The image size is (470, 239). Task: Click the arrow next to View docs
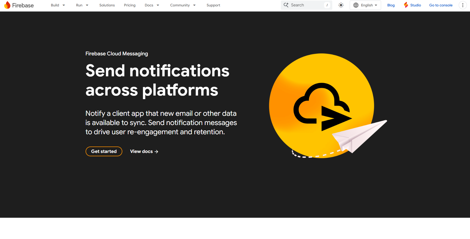pos(156,152)
